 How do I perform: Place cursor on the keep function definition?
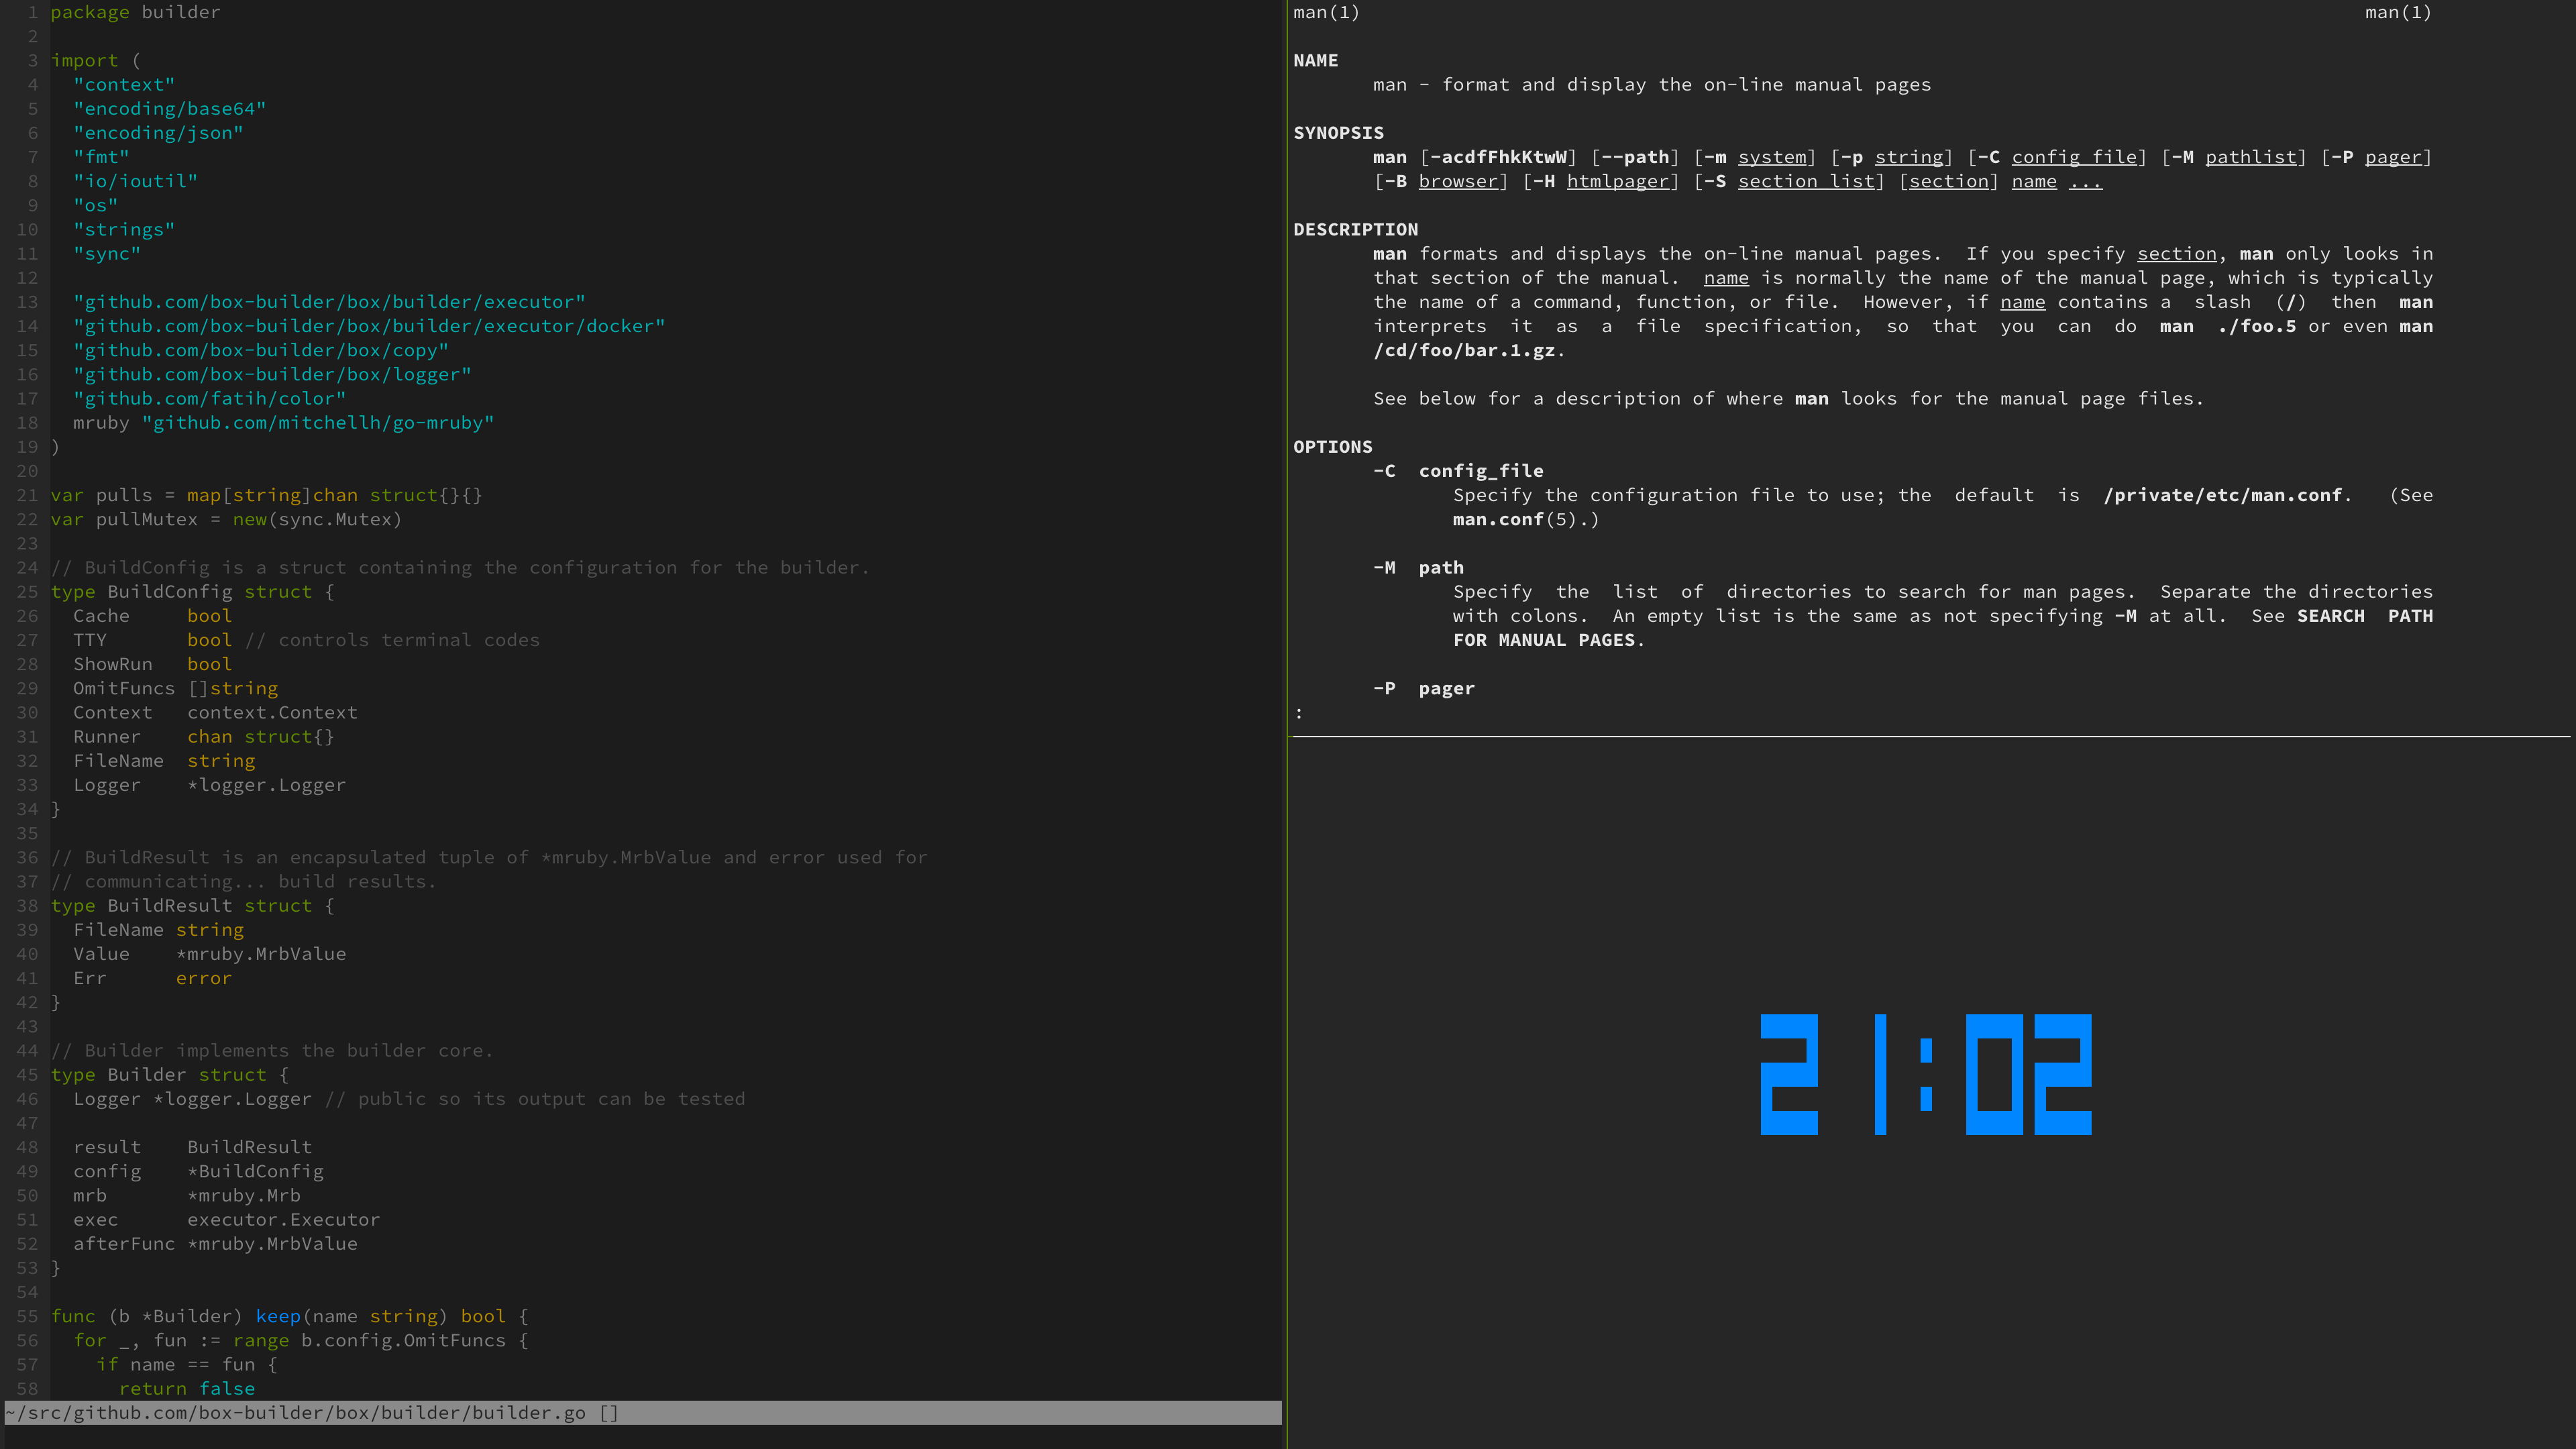[x=278, y=1316]
